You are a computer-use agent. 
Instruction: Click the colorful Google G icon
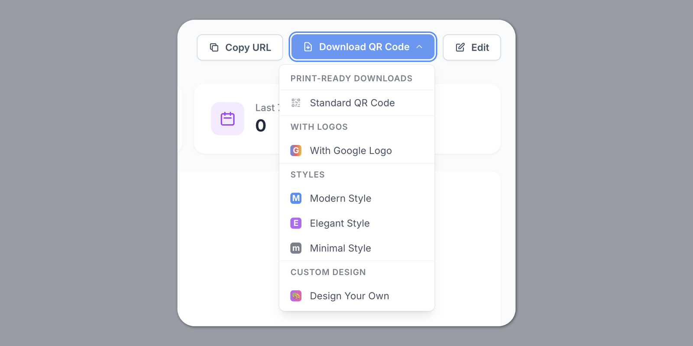pyautogui.click(x=296, y=151)
